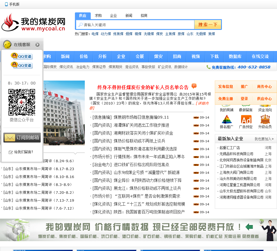Focus the keyword search input field
Viewport: 277px width, 251px height.
138,25
